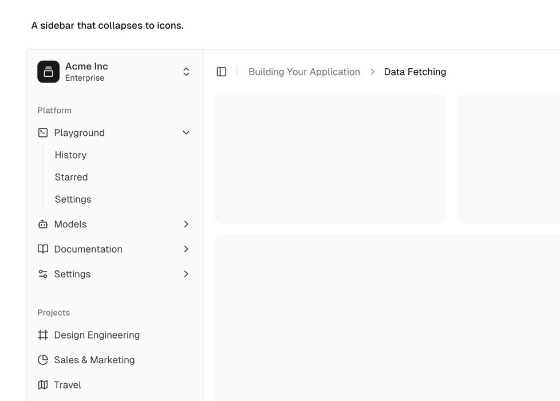Collapse the Playground section chevron
This screenshot has height=401, width=560.
click(186, 132)
